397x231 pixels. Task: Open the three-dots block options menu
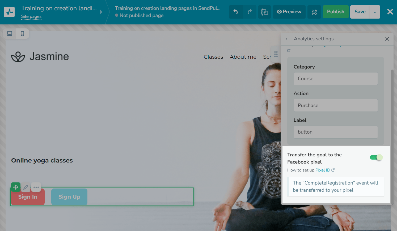click(36, 187)
